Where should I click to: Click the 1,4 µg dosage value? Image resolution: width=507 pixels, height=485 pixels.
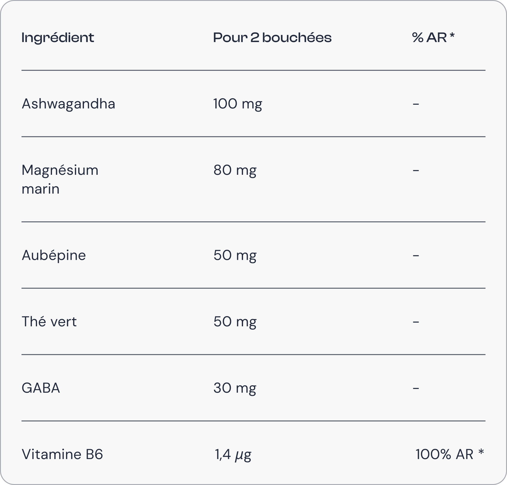pyautogui.click(x=233, y=455)
